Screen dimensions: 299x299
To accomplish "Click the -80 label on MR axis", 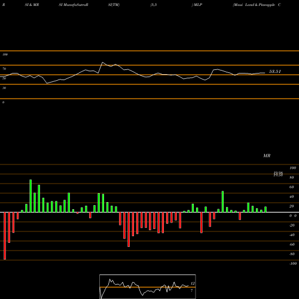I will click(x=292, y=254).
